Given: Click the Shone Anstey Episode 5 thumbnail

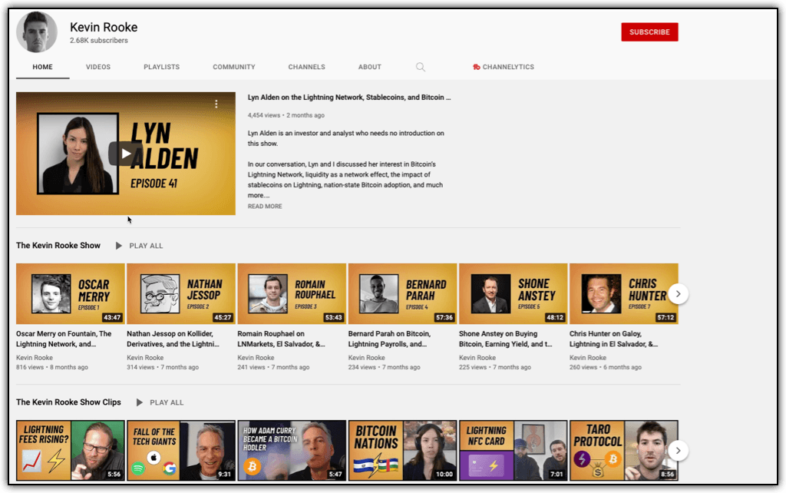Looking at the screenshot, I should pyautogui.click(x=514, y=294).
